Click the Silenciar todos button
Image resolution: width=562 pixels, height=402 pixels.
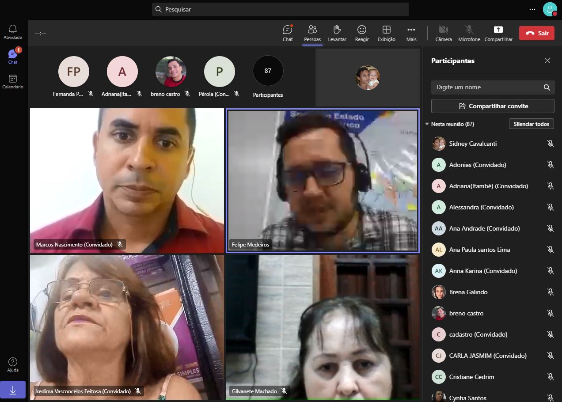pos(531,124)
